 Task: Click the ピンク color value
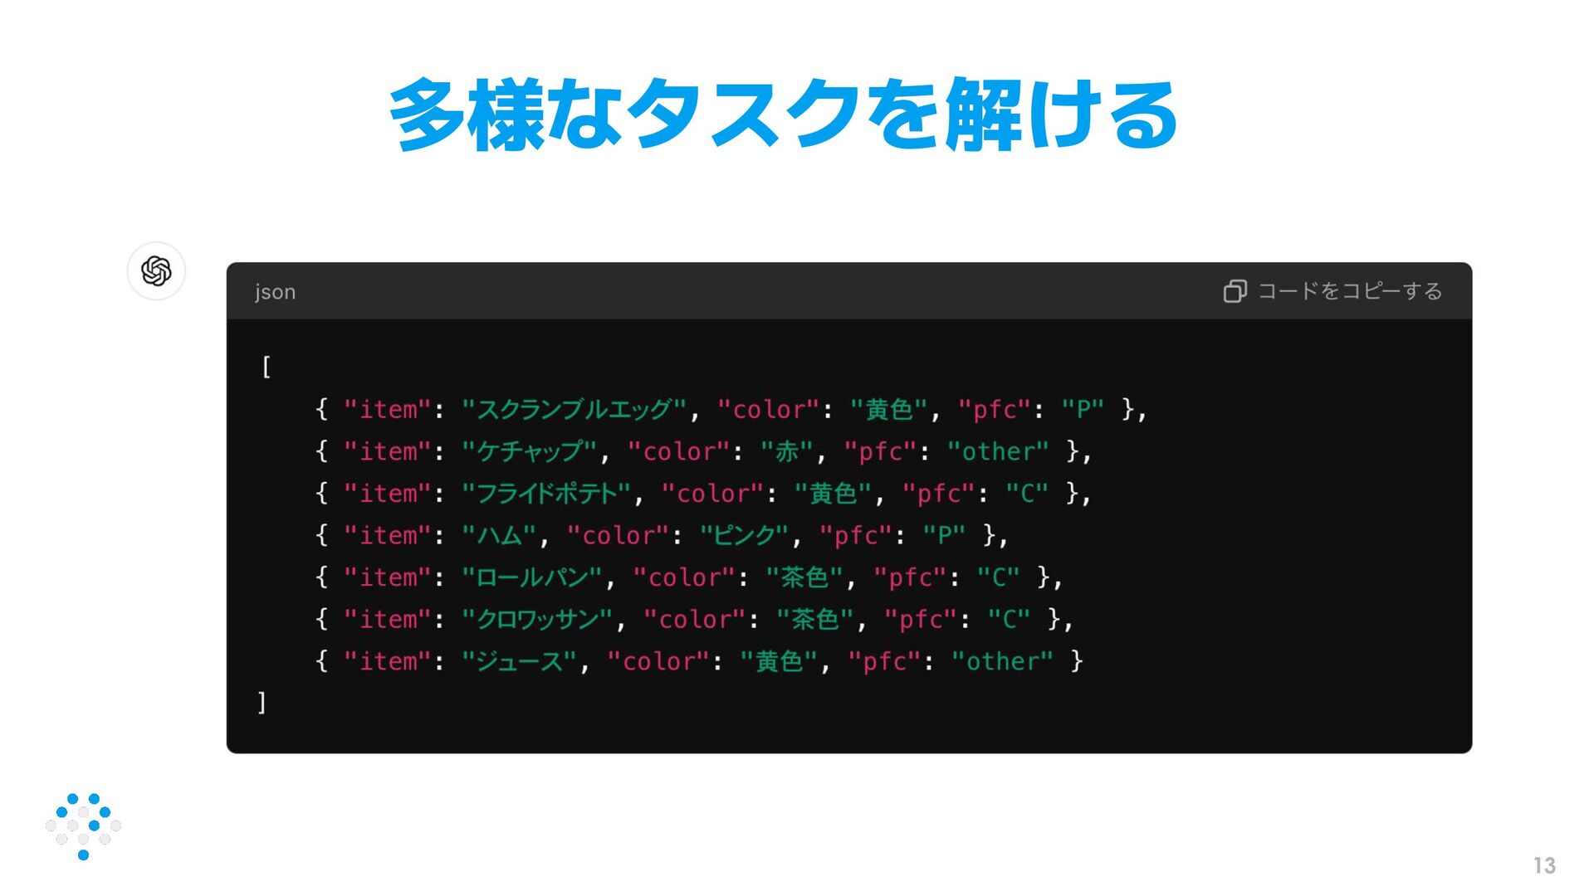point(744,536)
